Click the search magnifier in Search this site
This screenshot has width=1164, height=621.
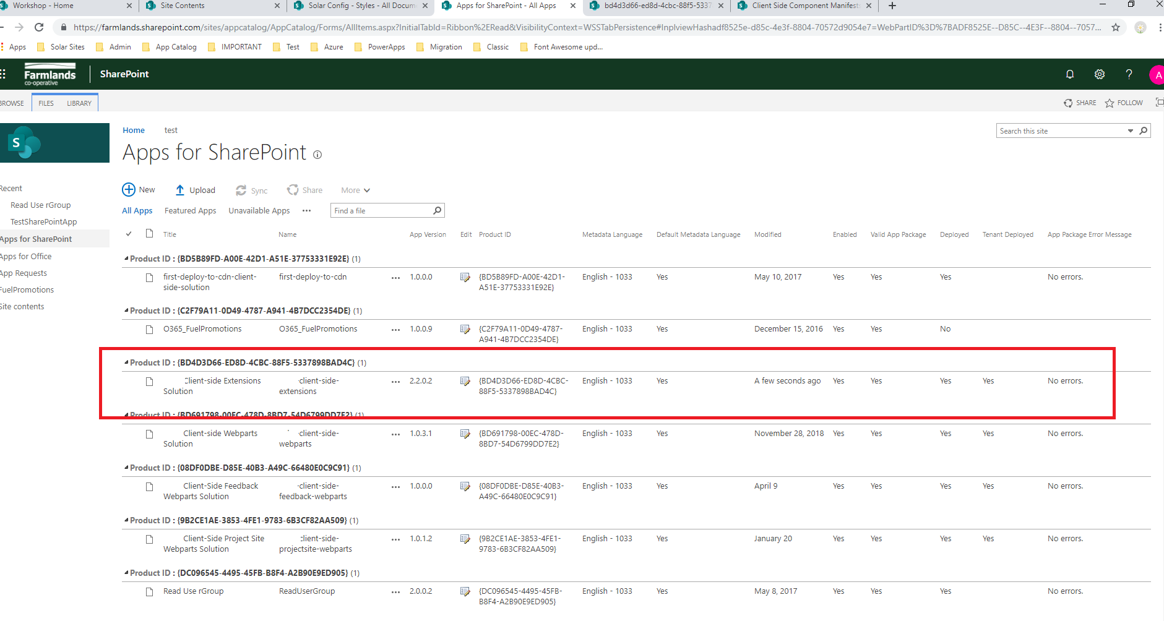point(1143,131)
